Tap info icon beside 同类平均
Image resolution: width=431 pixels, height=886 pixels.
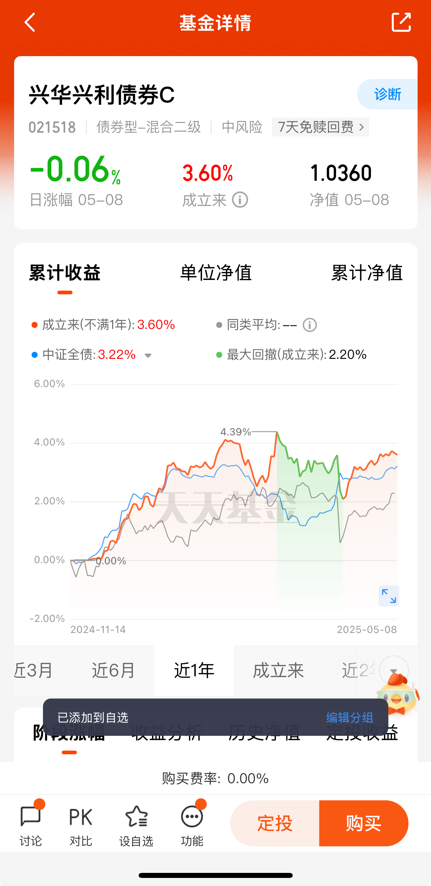point(310,325)
